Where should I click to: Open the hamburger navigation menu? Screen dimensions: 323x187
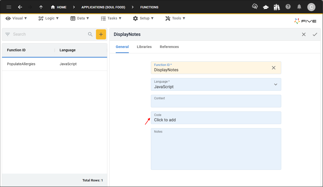[x=9, y=7]
